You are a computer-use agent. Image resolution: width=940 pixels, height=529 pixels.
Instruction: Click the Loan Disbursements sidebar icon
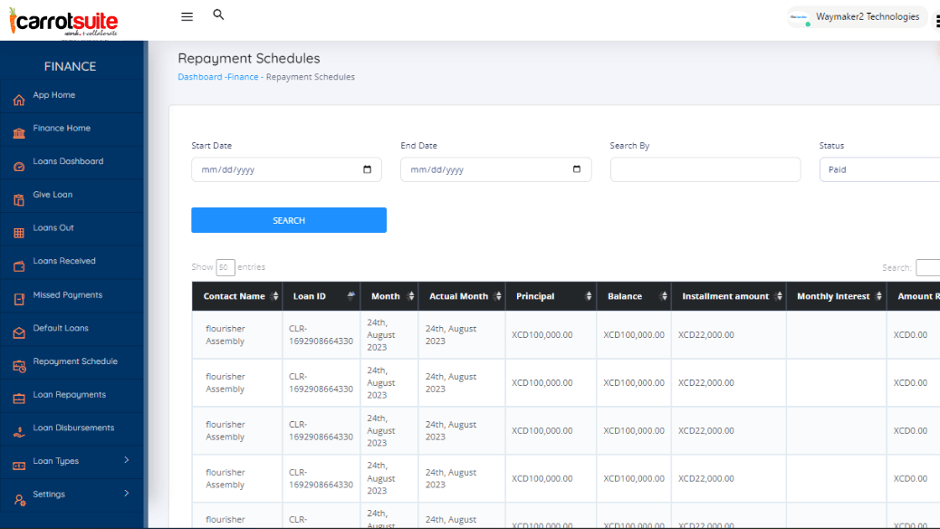[19, 433]
